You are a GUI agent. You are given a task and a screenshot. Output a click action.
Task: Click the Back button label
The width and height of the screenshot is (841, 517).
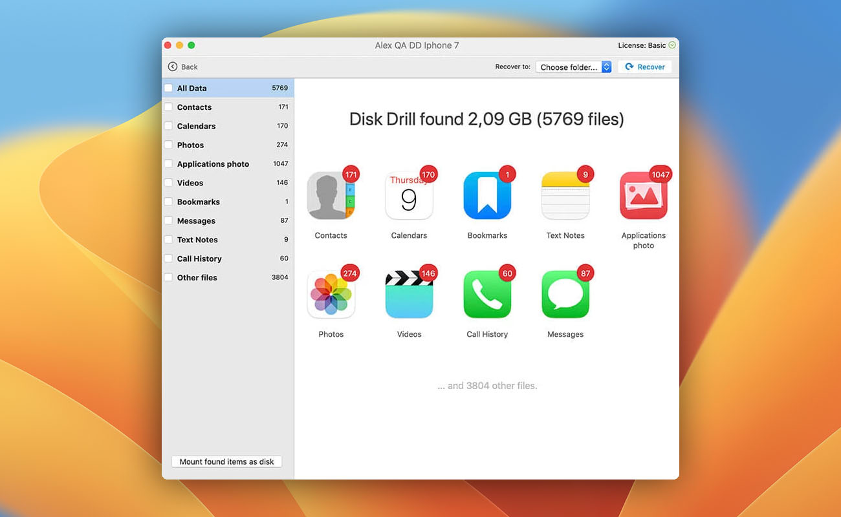pyautogui.click(x=190, y=67)
